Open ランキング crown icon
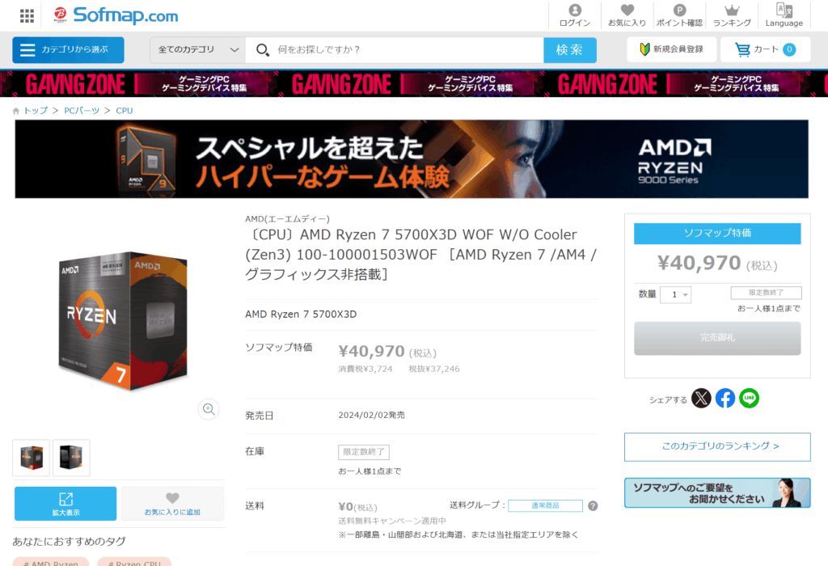 (x=732, y=15)
